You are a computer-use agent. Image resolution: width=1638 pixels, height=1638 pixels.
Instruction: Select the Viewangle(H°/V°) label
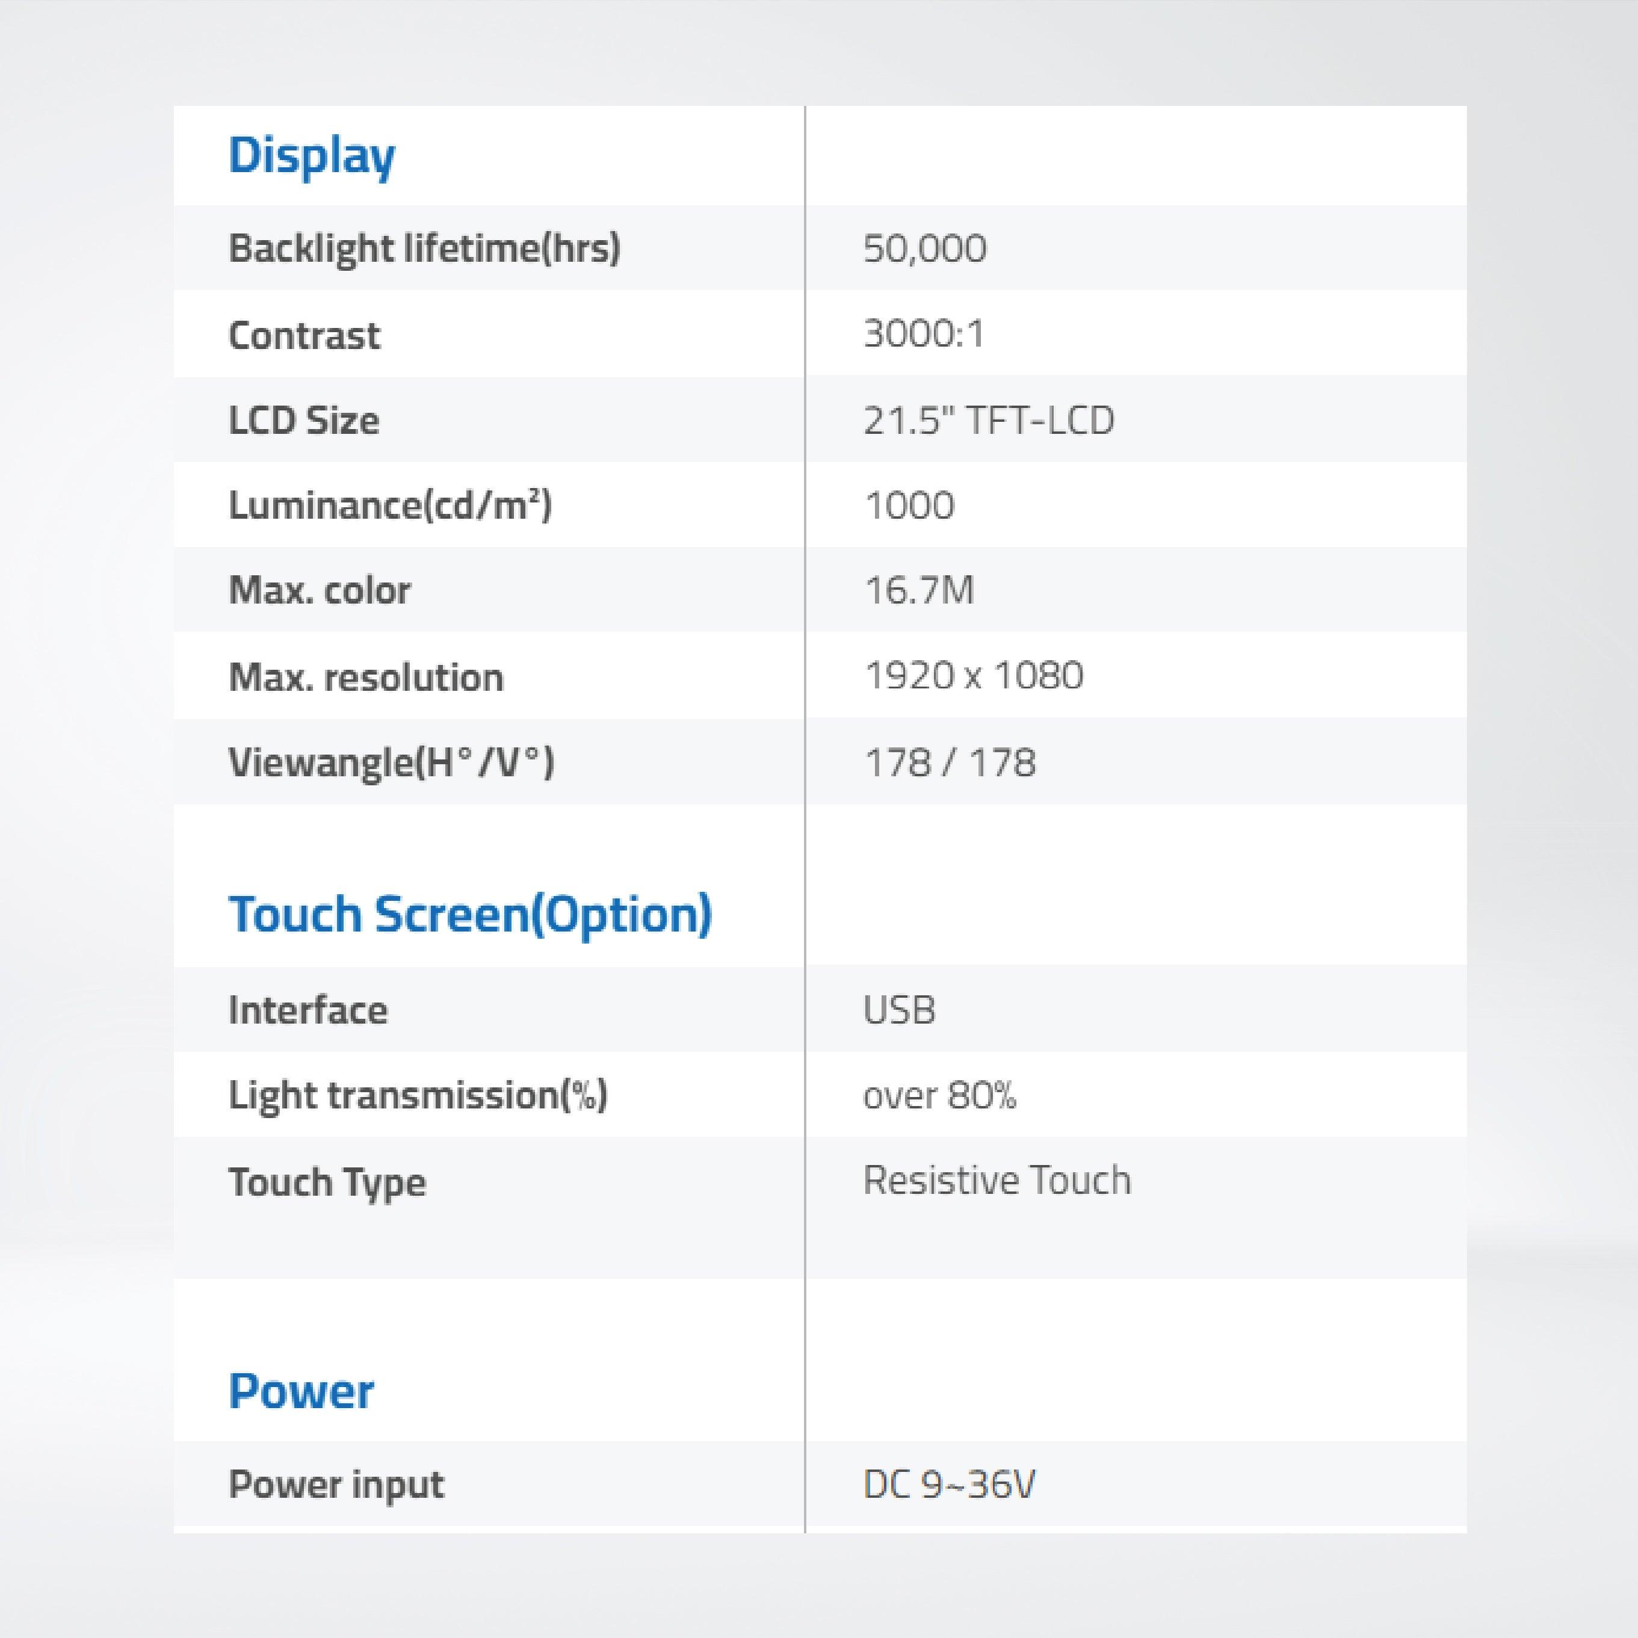391,762
